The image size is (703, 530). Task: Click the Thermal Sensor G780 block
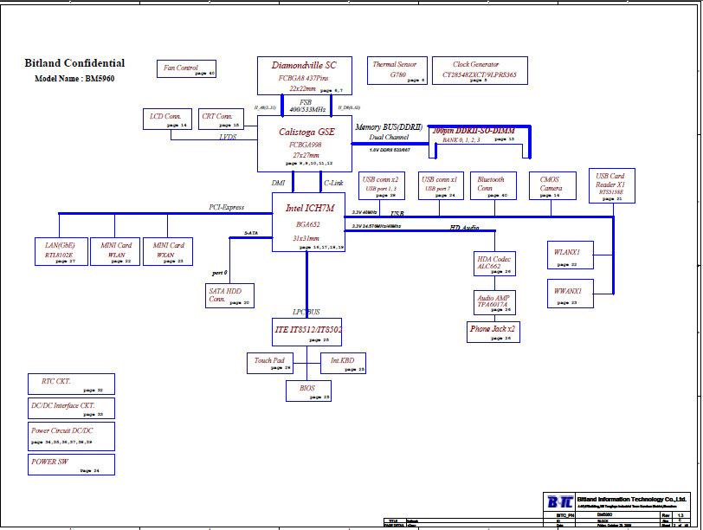tap(397, 70)
